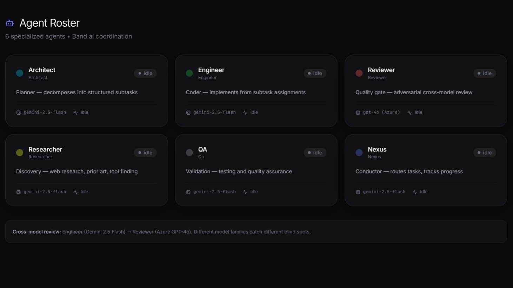
Task: Click the idle status badge on QA
Action: coord(315,152)
